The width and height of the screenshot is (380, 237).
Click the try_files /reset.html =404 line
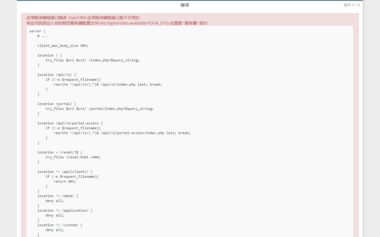click(x=73, y=157)
